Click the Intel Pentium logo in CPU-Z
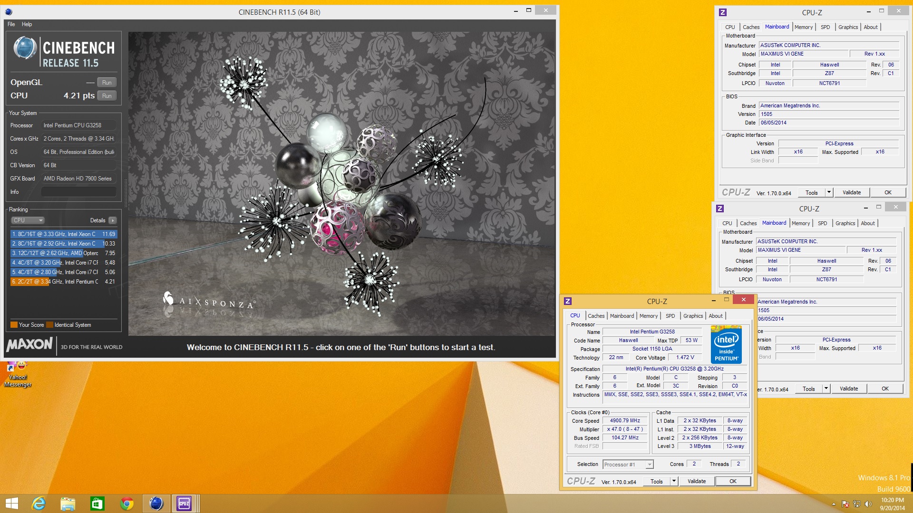 (x=726, y=345)
